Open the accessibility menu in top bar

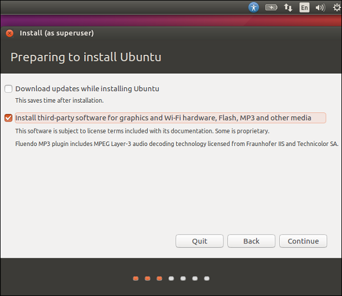254,7
